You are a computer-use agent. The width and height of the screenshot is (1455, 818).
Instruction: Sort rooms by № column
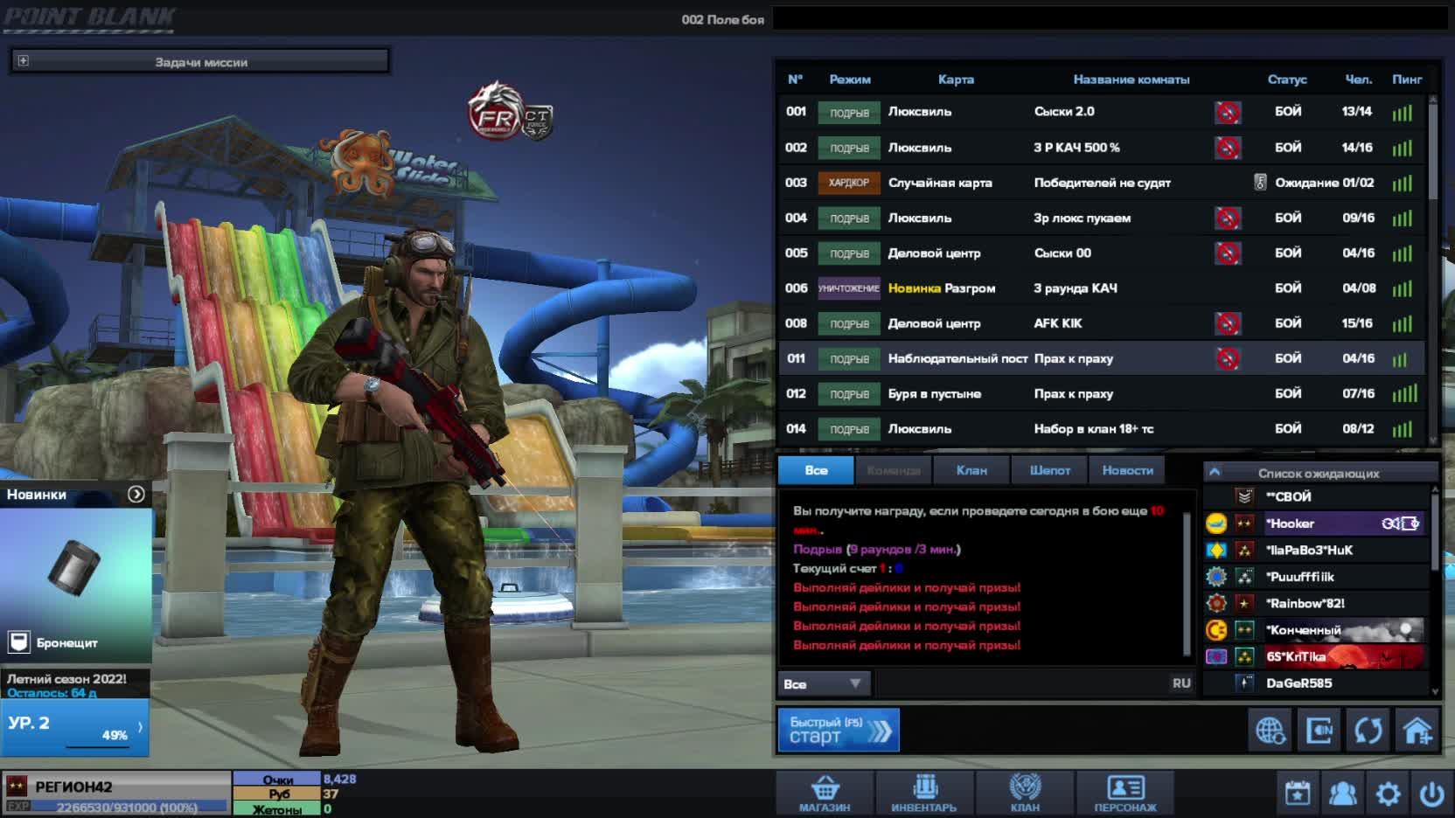795,80
